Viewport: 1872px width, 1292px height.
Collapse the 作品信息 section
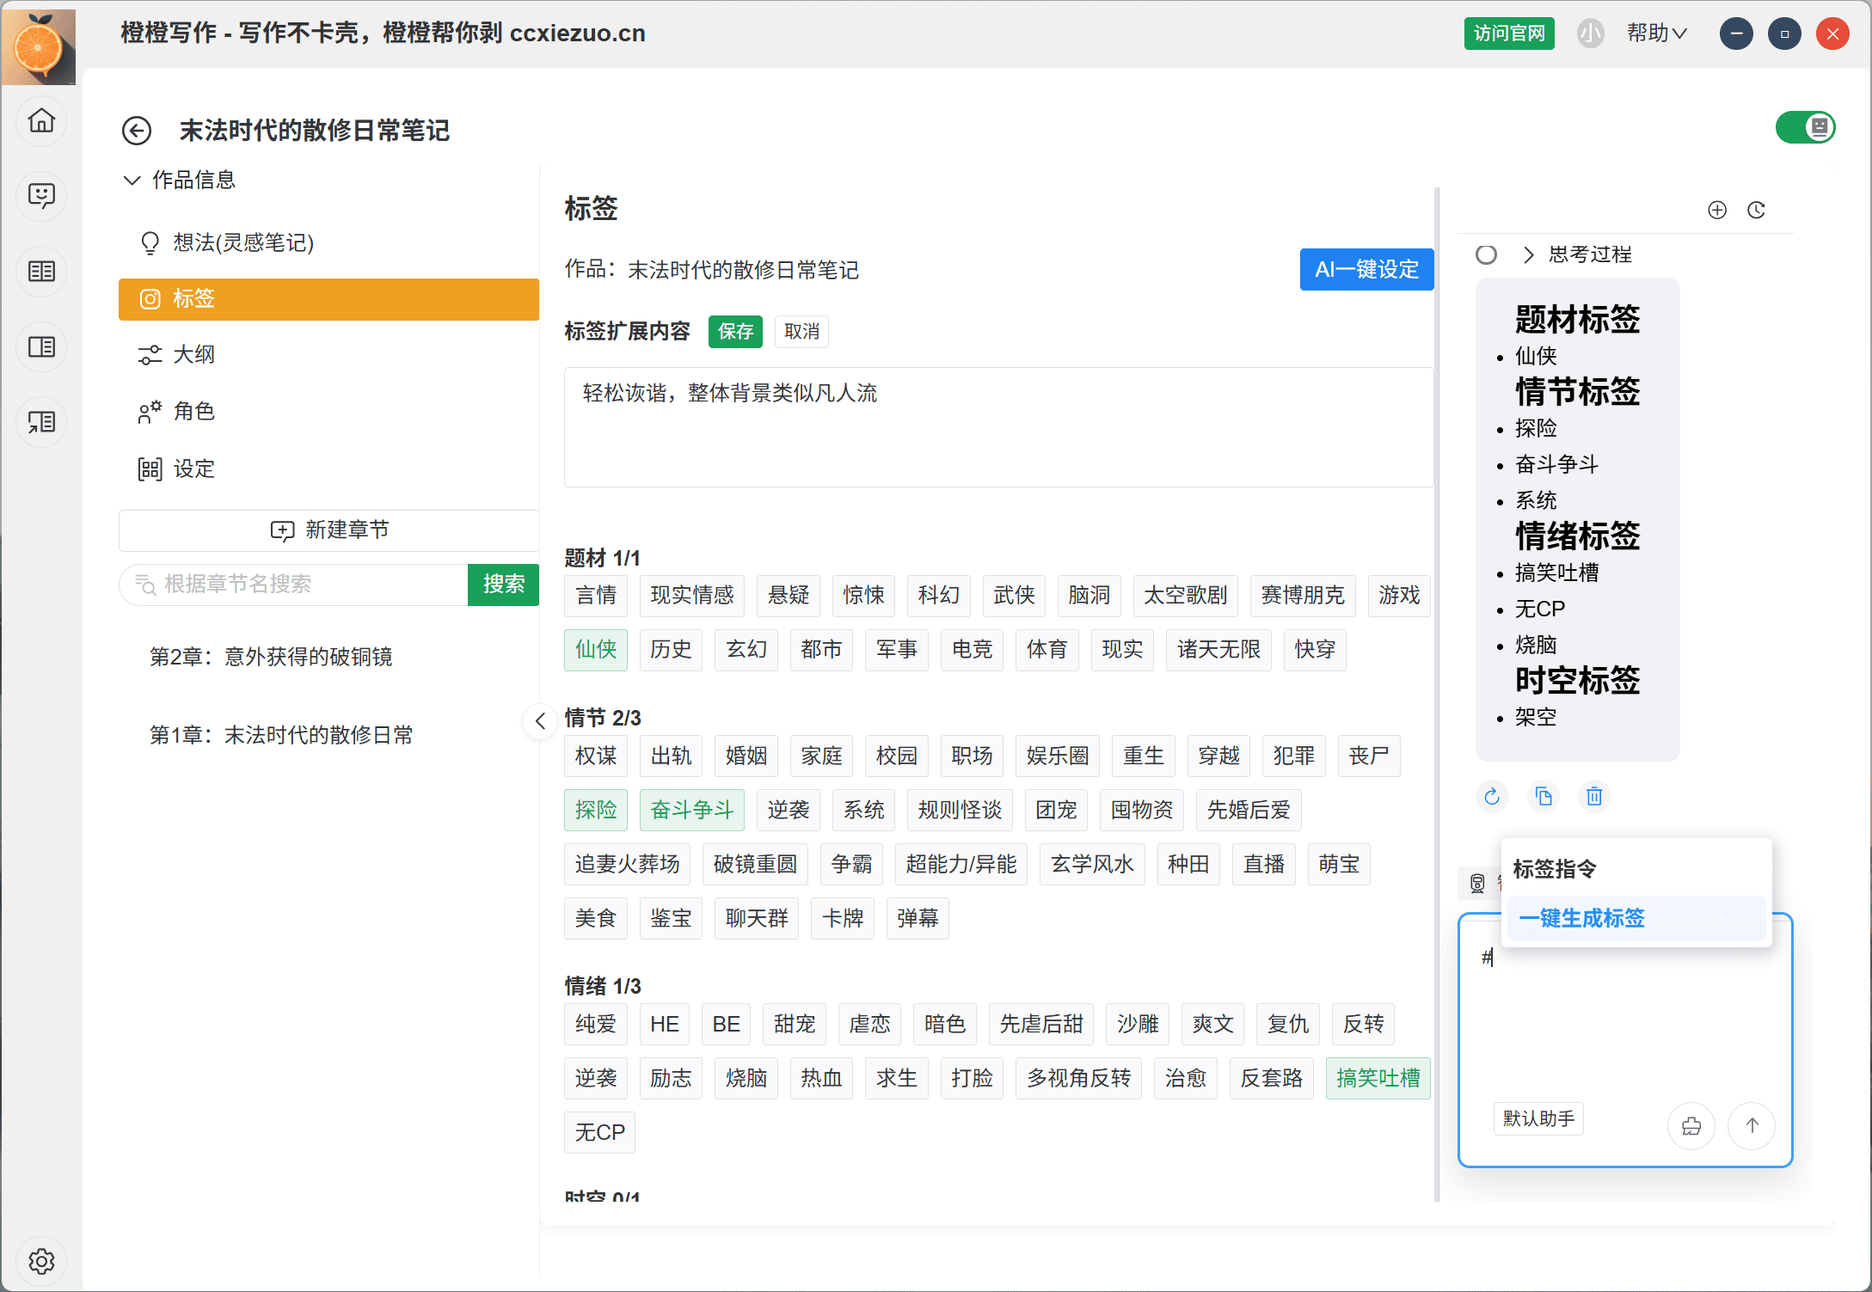(x=132, y=180)
